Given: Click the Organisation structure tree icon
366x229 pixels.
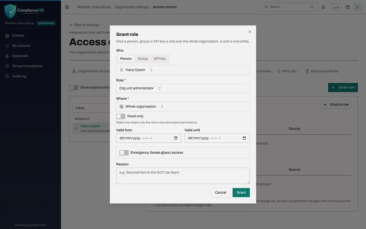Looking at the screenshot, I should pyautogui.click(x=74, y=71).
